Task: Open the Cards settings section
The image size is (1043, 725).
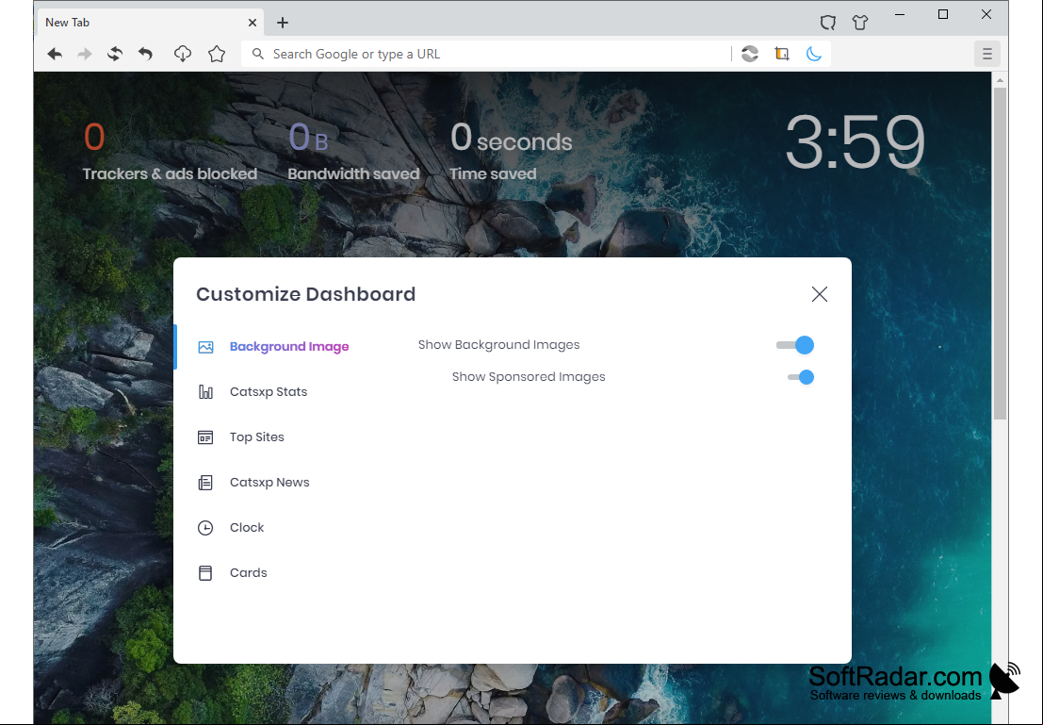Action: (248, 573)
